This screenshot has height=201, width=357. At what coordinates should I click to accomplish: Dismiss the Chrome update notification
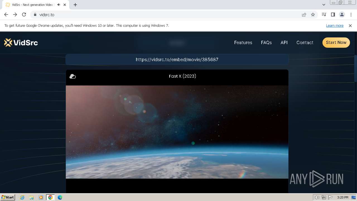(350, 25)
